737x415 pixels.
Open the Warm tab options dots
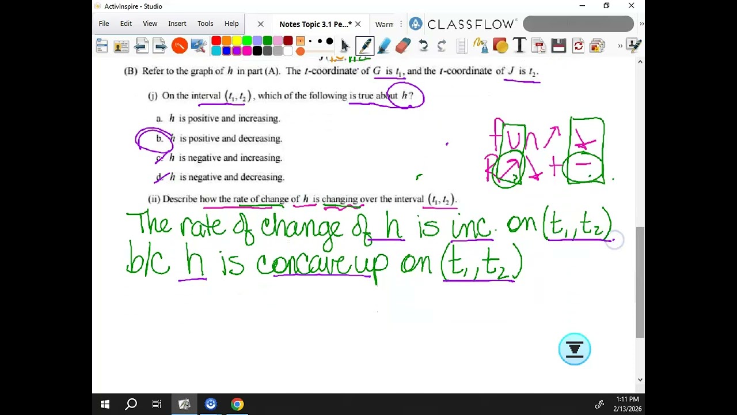click(x=401, y=24)
